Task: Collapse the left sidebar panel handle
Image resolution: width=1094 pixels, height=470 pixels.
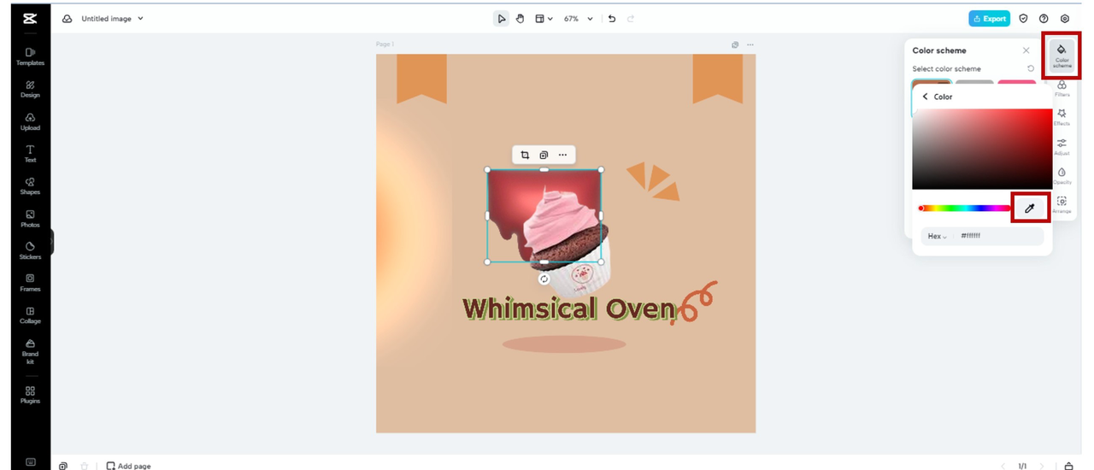Action: (x=51, y=242)
